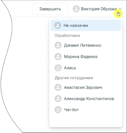Assign to Анастасия Зарович

click(86, 87)
